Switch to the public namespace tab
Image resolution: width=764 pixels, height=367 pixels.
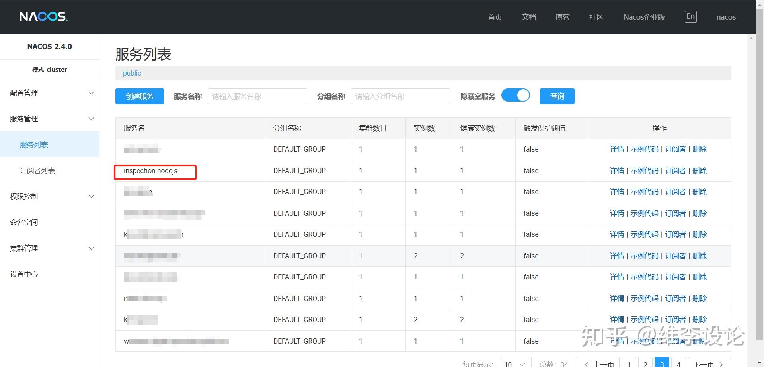[x=132, y=73]
